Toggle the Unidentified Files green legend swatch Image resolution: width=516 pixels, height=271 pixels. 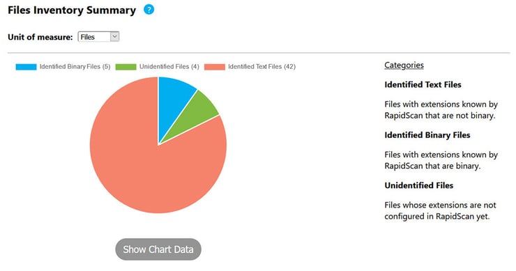(126, 67)
